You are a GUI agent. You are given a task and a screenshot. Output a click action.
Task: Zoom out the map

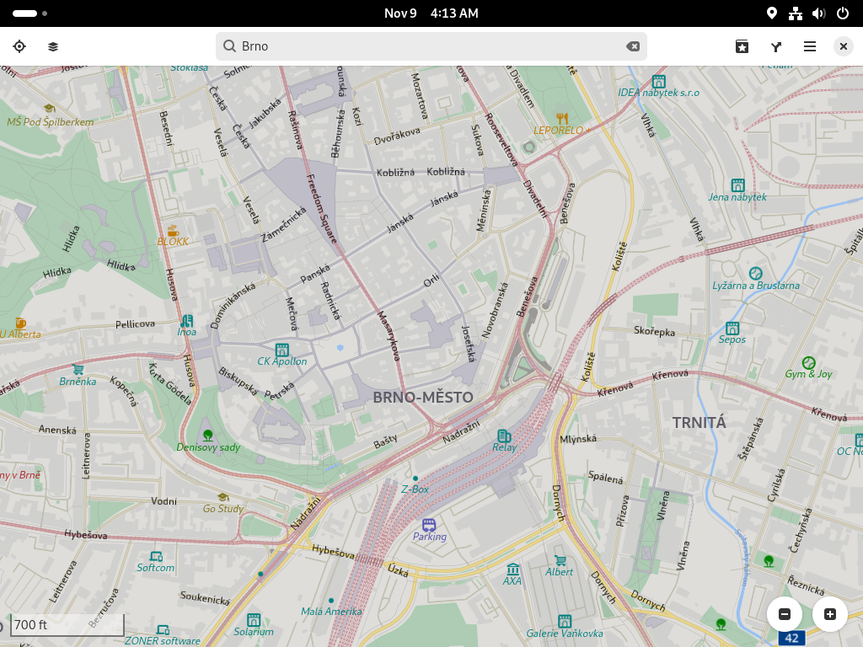(x=785, y=614)
